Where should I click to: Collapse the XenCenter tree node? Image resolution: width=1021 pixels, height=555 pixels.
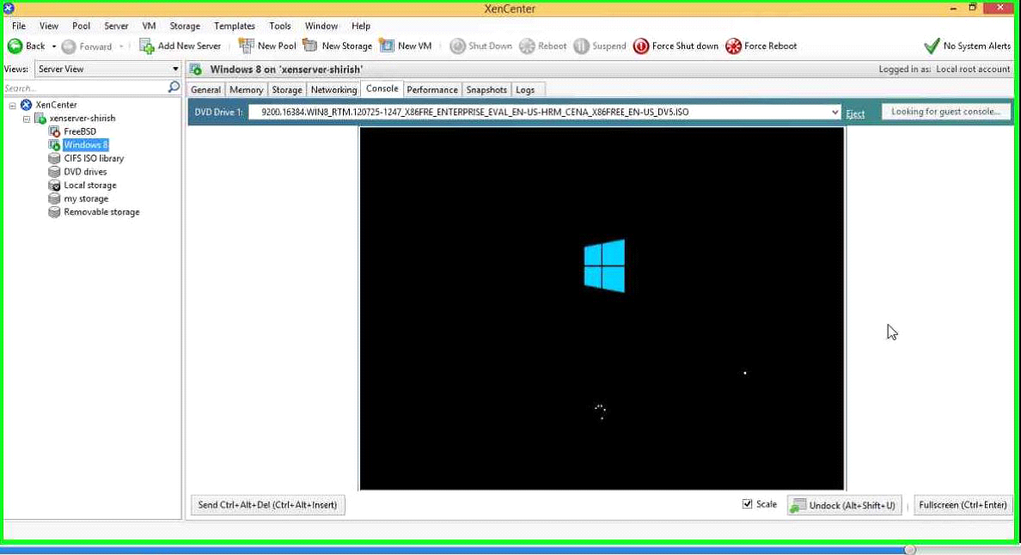coord(12,106)
